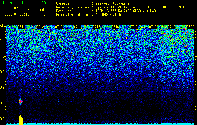Click the 0.6 kHz axis label
Viewport: 197px width, 125px height.
(x=3, y=119)
